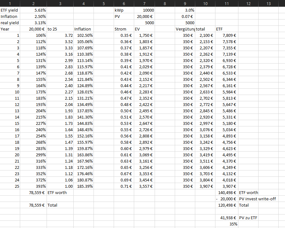Select the 41,938 € result cell
The image size is (285, 228).
227,218
